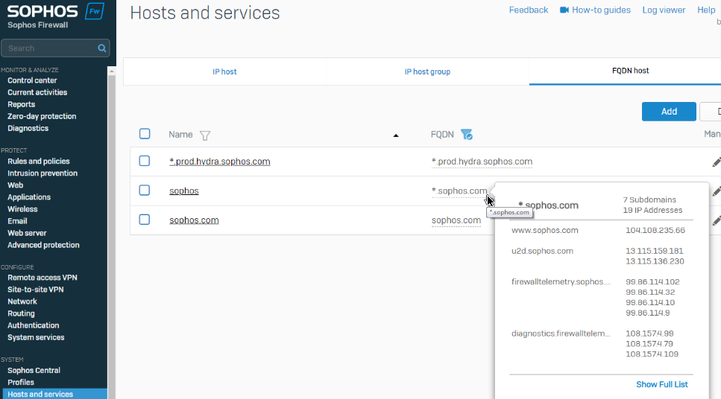Click u2d.sophos.com in the popup list
The image size is (721, 399).
542,251
